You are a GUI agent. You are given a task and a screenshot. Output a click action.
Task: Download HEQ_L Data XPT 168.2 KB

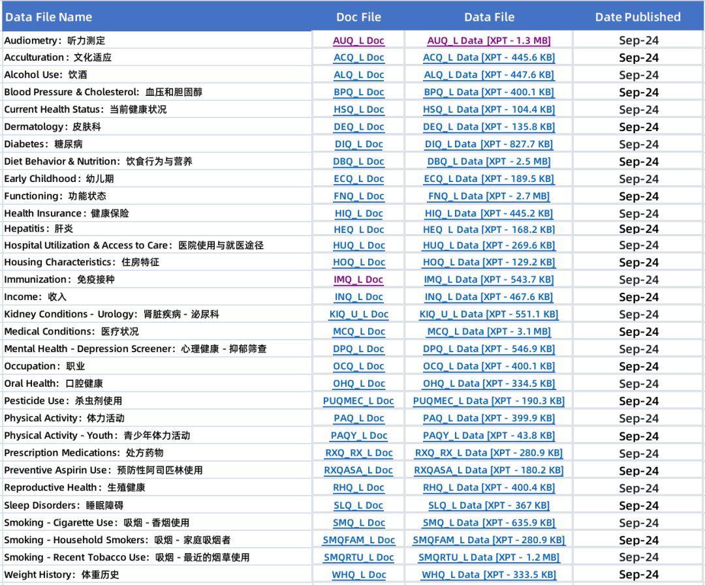coord(489,230)
